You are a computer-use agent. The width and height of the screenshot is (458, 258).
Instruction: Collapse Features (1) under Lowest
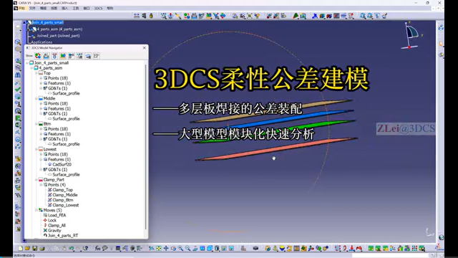point(41,159)
